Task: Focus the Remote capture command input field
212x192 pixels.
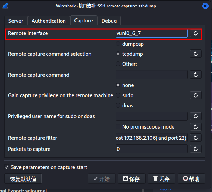Action: coord(151,75)
